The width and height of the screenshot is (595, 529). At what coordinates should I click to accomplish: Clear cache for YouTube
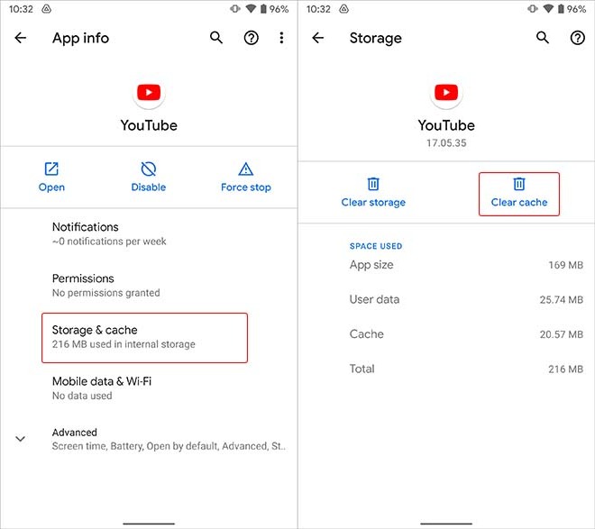519,194
